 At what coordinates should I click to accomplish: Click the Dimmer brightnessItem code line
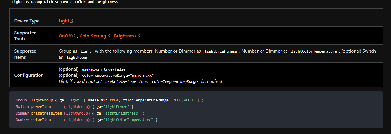[x=80, y=113]
